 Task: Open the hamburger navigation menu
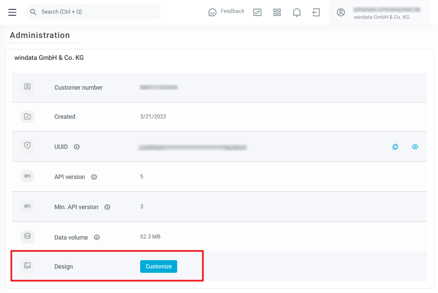[12, 12]
